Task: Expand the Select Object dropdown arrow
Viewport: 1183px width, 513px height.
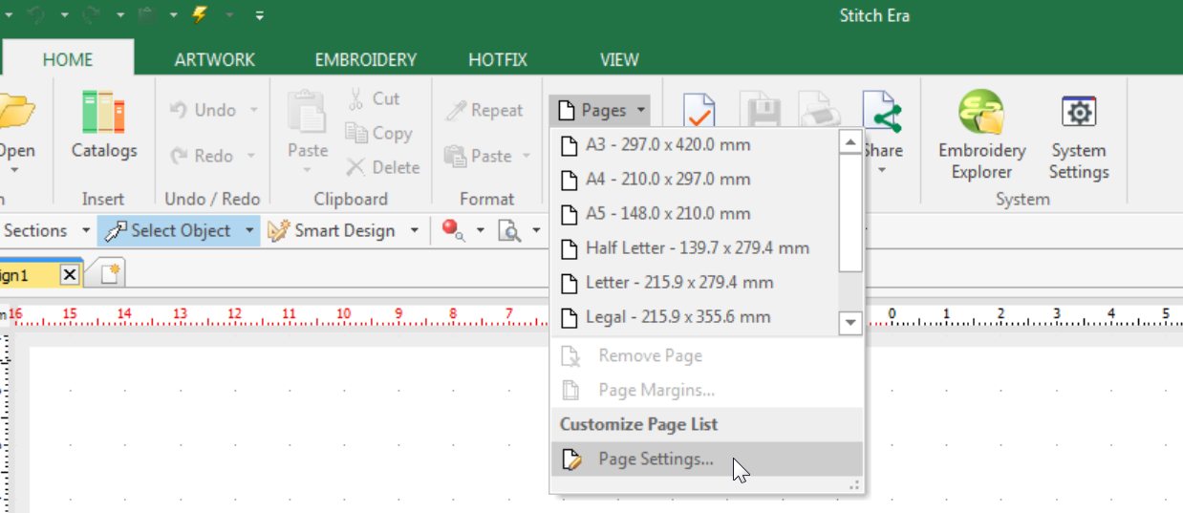Action: 250,230
